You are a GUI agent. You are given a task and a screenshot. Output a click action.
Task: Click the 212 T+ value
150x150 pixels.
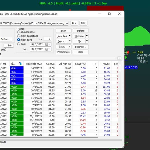coord(95,105)
